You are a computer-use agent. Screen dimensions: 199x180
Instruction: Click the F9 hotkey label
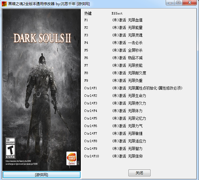[86, 80]
